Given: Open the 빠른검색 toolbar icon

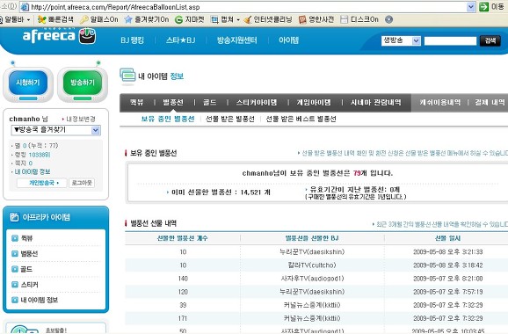Looking at the screenshot, I should point(42,19).
